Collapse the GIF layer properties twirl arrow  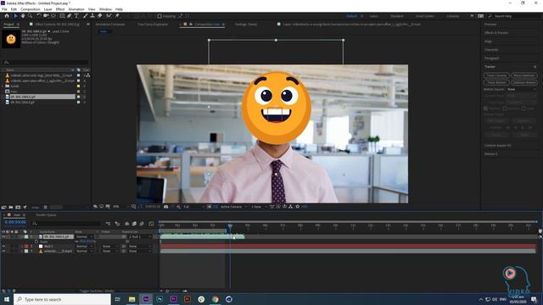pyautogui.click(x=22, y=237)
